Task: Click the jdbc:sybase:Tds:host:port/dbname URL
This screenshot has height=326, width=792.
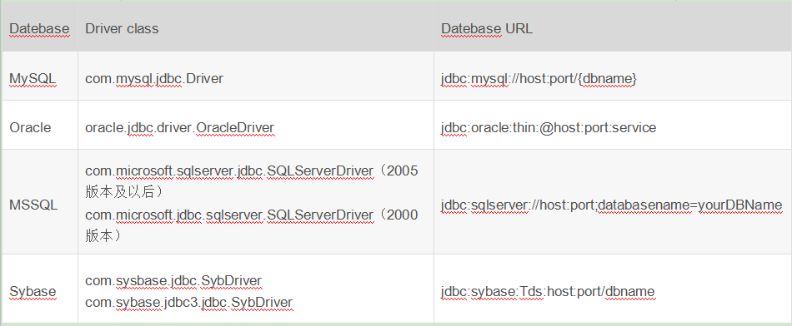Action: [x=548, y=291]
